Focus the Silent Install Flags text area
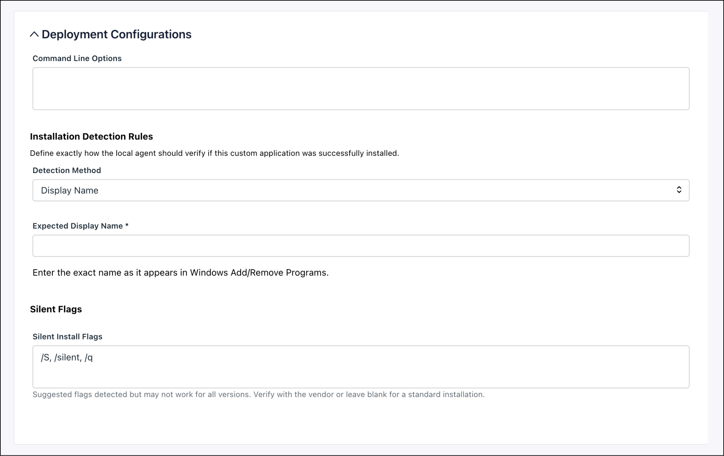Image resolution: width=724 pixels, height=456 pixels. coord(361,367)
